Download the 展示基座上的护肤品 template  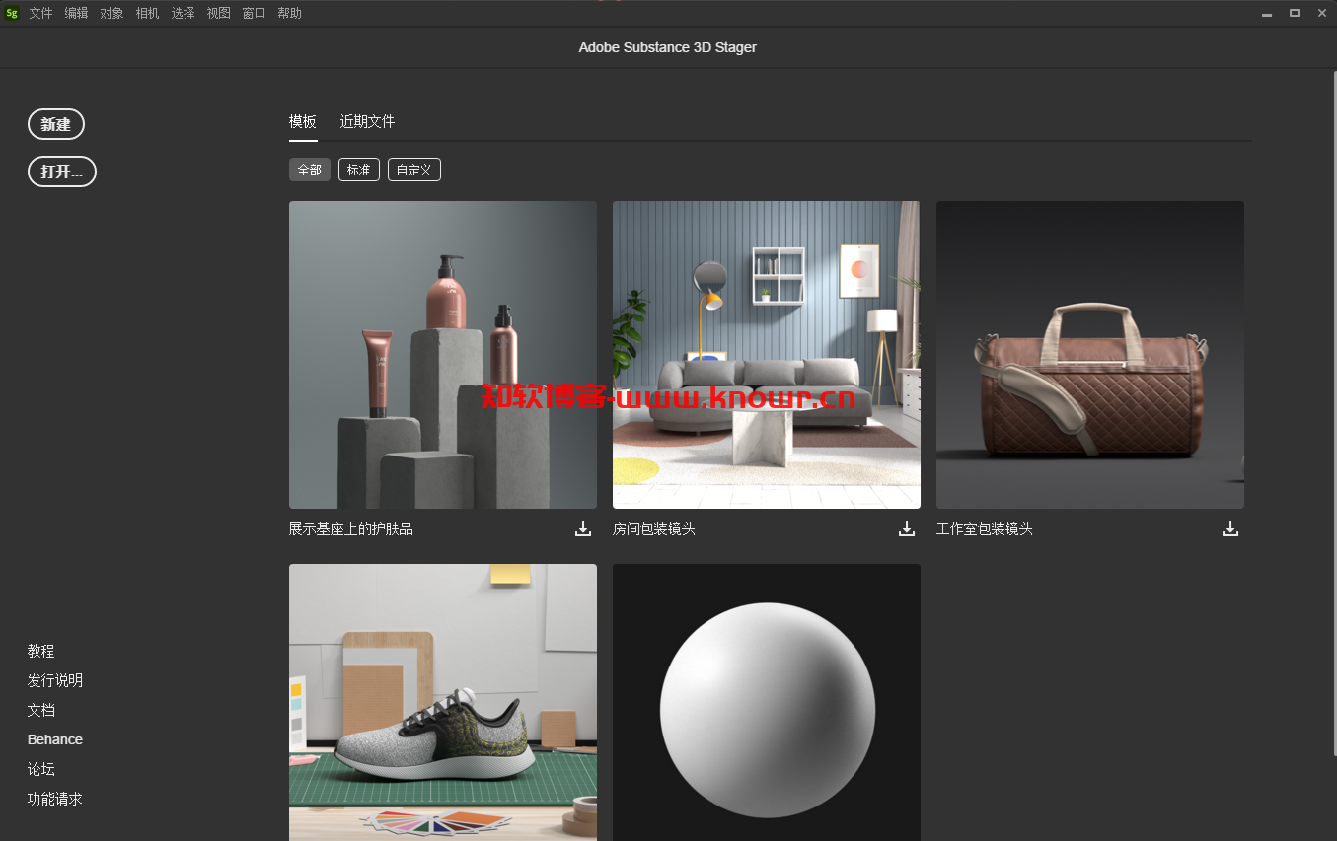point(583,528)
